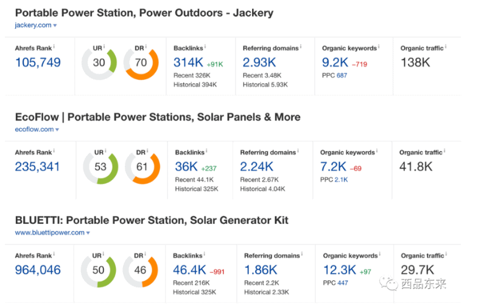Open Jackery's 9.2K organic keywords
This screenshot has height=304, width=487.
tap(335, 63)
